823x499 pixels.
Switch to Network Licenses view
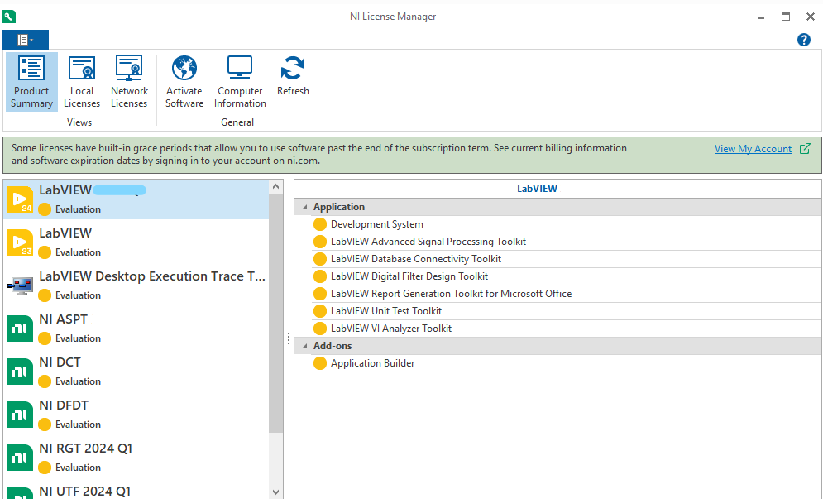129,81
